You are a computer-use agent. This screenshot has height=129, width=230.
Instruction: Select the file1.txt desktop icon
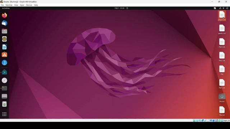[x=222, y=84]
